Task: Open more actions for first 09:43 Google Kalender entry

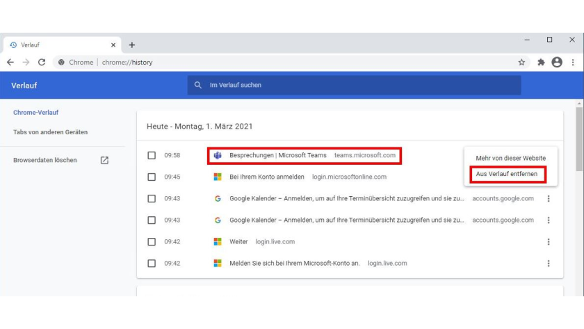Action: coord(549,198)
